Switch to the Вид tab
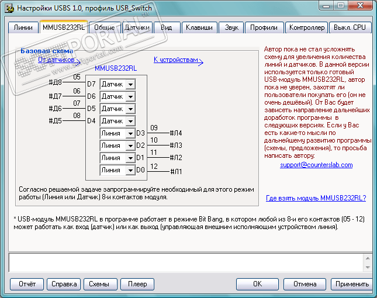Screen dimensions: 377x298 point(167,27)
